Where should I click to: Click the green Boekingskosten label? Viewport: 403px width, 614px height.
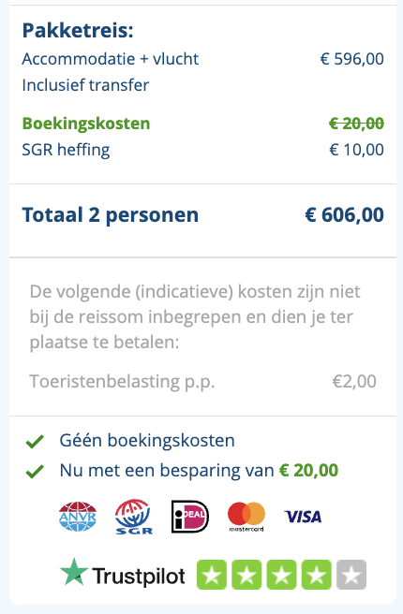pyautogui.click(x=86, y=124)
